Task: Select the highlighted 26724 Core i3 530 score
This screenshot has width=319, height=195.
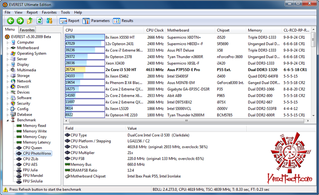Action: 85,69
